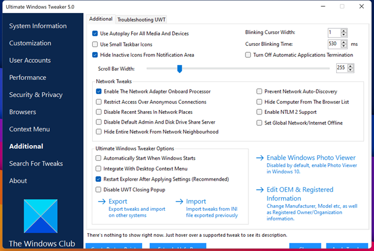
Task: Decrease Blinking Cursor Width with down arrow
Action: click(x=343, y=35)
